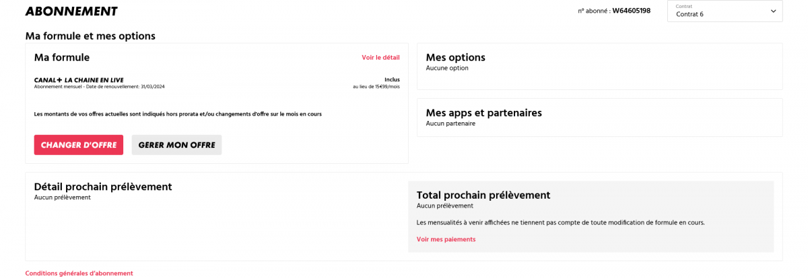Screen dimensions: 808x278
Task: Click the Mes apps et partenaires heading
Action: click(x=483, y=113)
